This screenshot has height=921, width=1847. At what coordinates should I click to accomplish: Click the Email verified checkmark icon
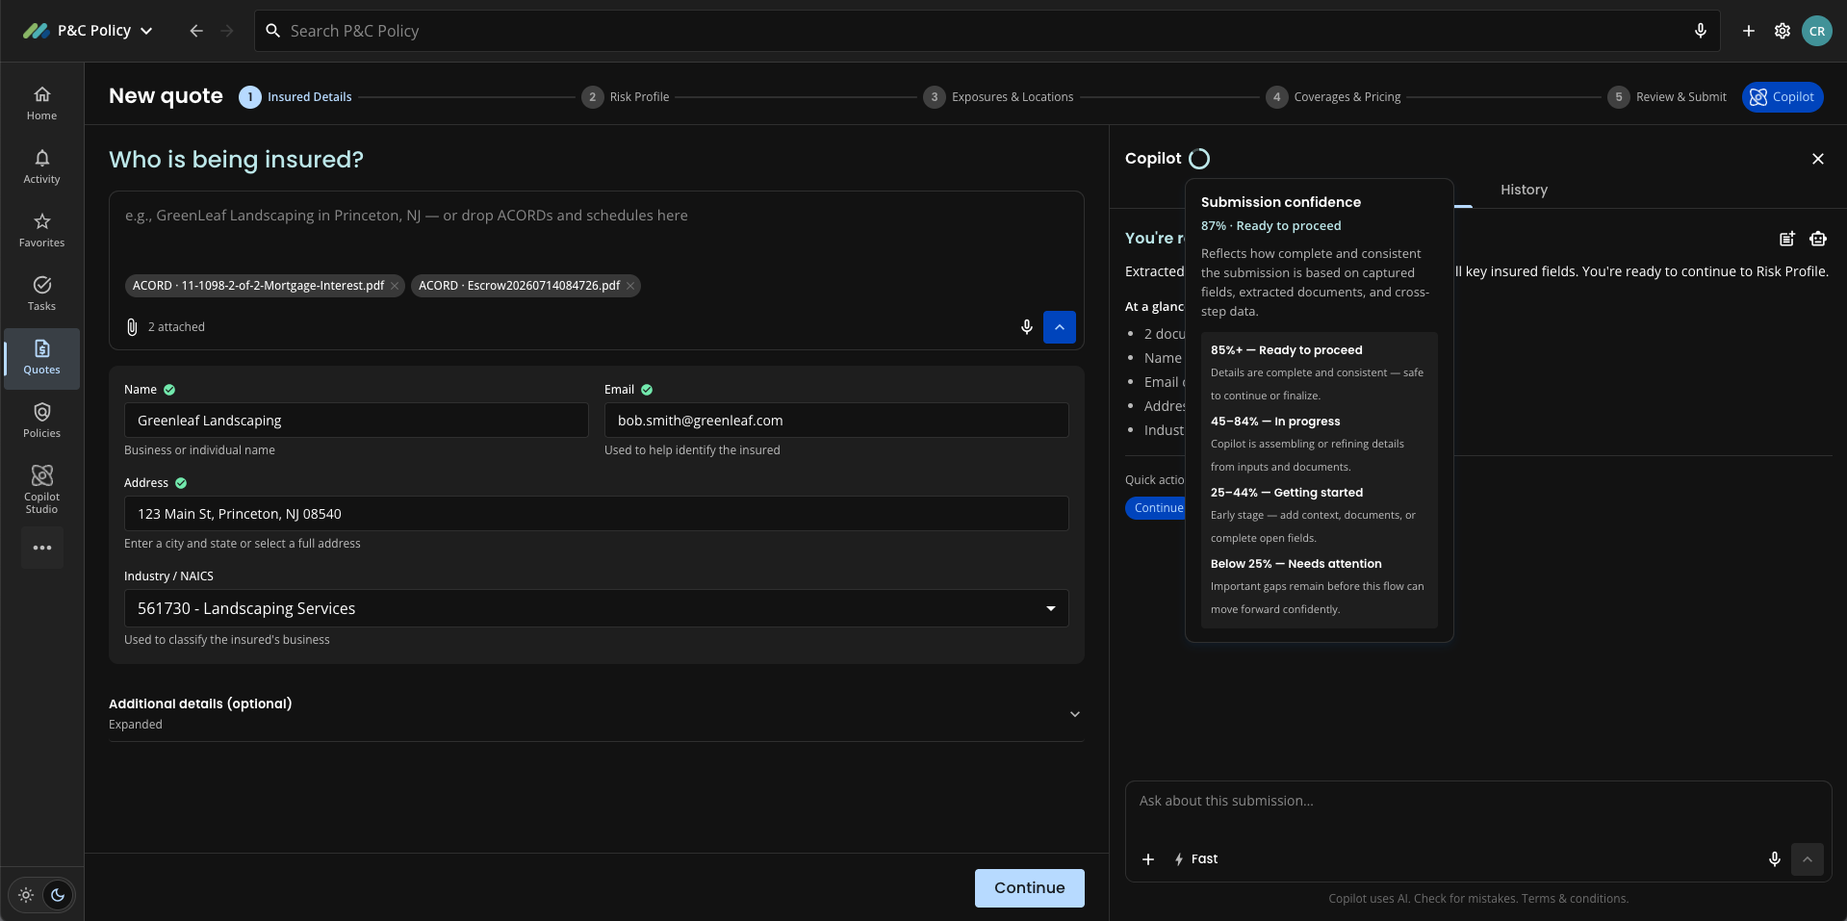click(647, 390)
